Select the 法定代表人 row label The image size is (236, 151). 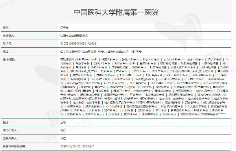click(x=10, y=130)
